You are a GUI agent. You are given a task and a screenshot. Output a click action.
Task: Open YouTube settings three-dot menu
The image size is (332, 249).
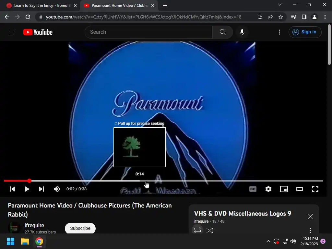tap(279, 32)
